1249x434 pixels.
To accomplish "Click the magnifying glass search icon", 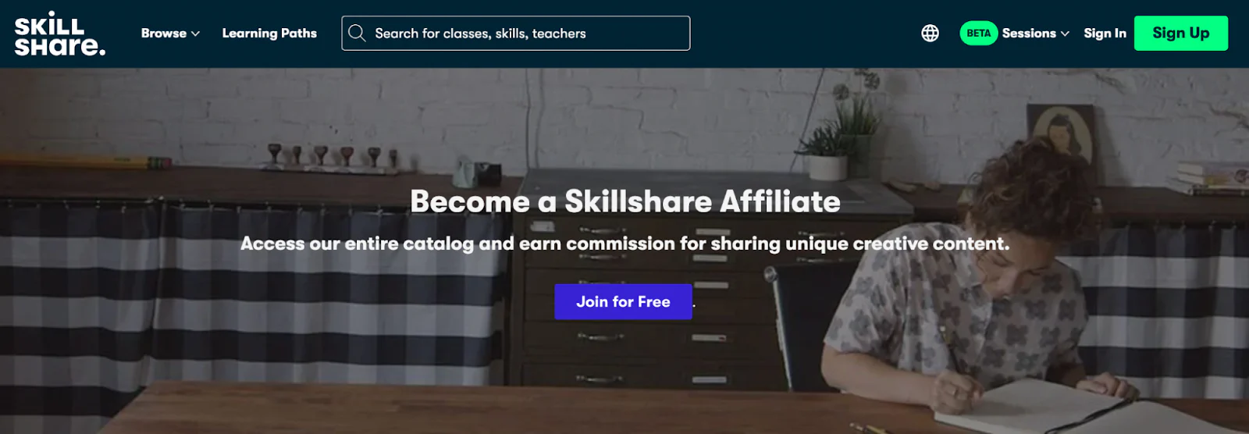I will (357, 33).
